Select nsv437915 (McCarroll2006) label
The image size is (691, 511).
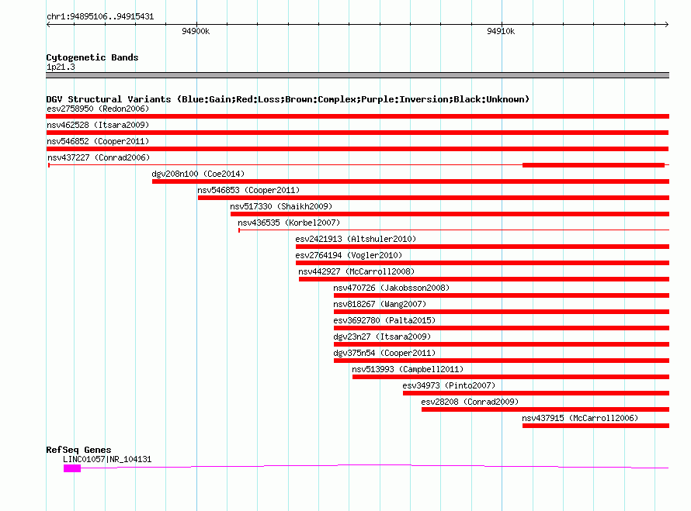581,418
